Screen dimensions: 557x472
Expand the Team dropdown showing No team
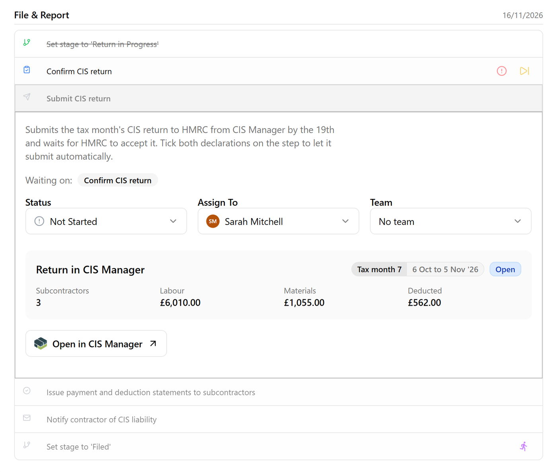451,221
